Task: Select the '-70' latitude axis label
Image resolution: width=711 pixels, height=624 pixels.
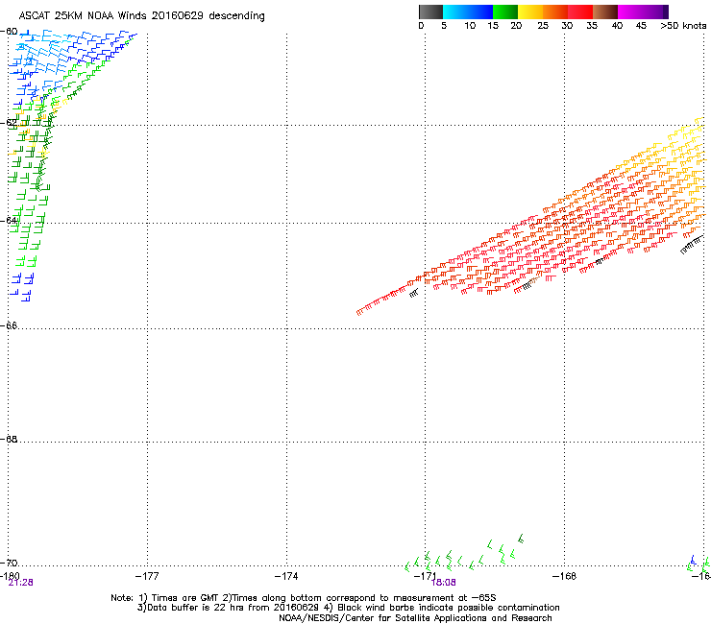Action: pyautogui.click(x=9, y=563)
